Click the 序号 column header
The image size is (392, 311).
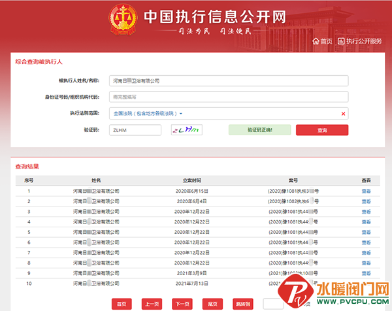click(29, 180)
